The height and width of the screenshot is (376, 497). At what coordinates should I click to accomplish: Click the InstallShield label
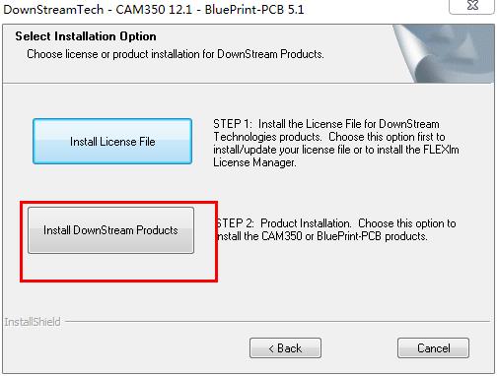pos(33,322)
